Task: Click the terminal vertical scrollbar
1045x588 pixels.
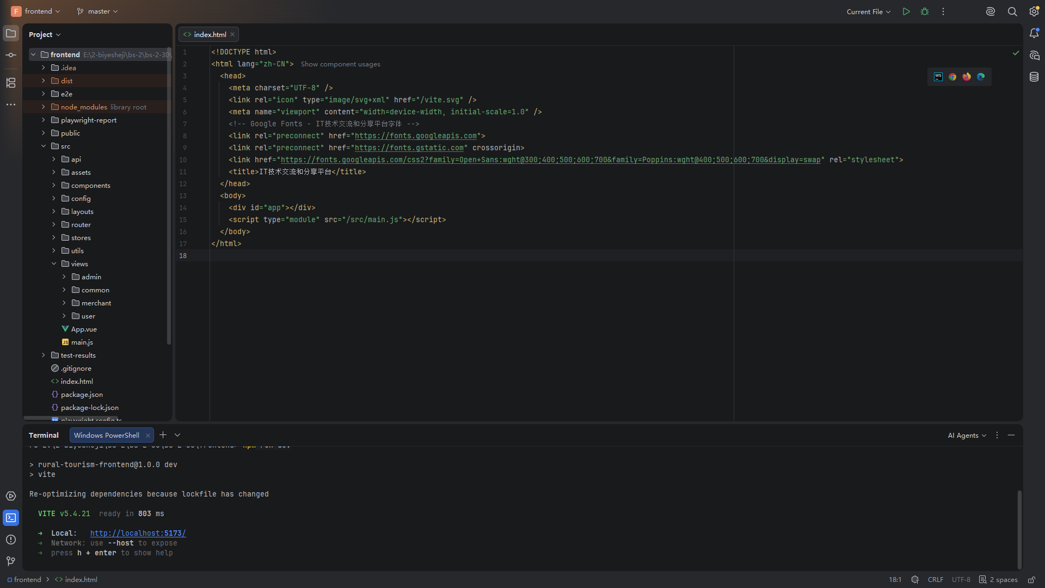Action: pos(1019,529)
